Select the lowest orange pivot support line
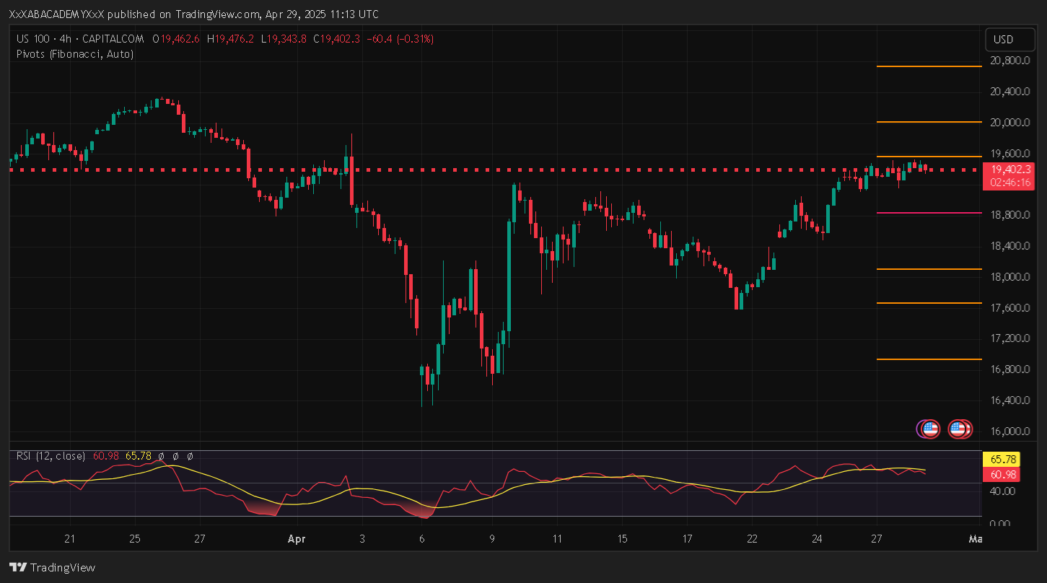Screen dimensions: 1047x583 tap(919, 359)
